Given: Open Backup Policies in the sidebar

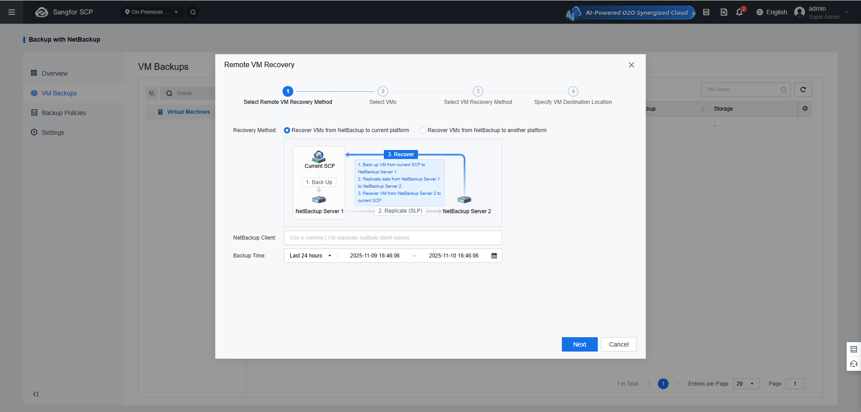Looking at the screenshot, I should (x=74, y=113).
